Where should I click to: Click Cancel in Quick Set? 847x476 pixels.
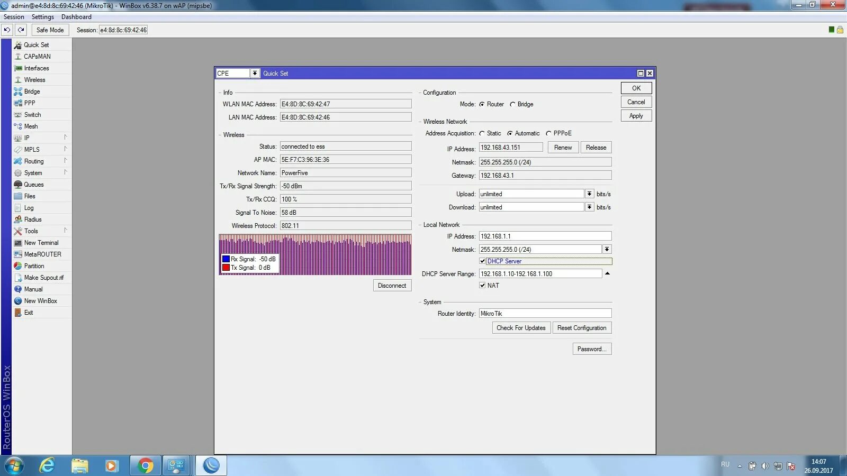tap(636, 102)
